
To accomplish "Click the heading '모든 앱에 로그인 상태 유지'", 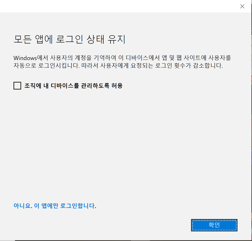I will tap(70, 39).
